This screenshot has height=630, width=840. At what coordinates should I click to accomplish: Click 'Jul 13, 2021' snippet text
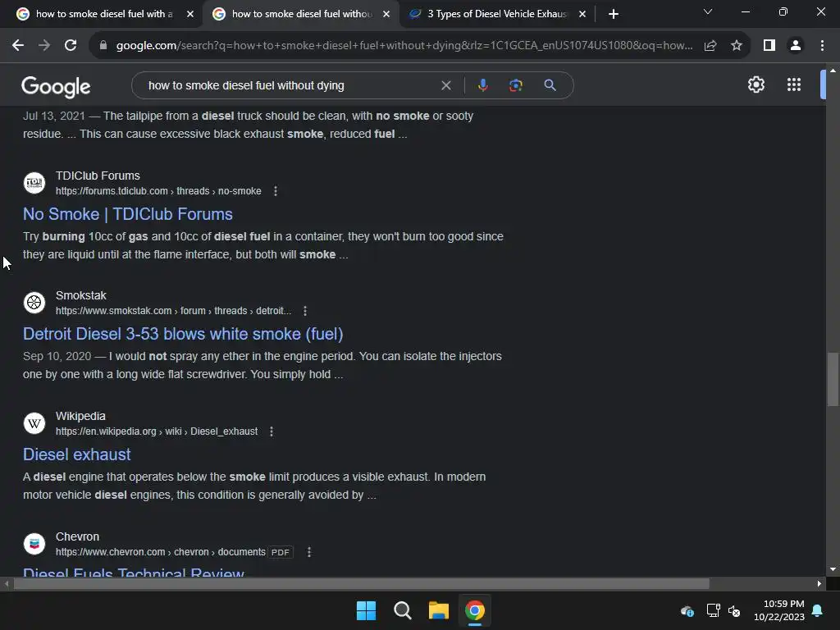[x=53, y=116]
